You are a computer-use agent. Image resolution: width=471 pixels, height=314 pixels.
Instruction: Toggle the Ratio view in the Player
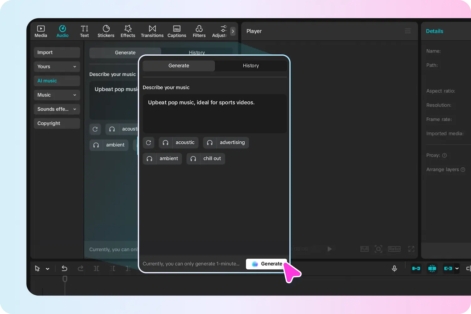click(394, 249)
